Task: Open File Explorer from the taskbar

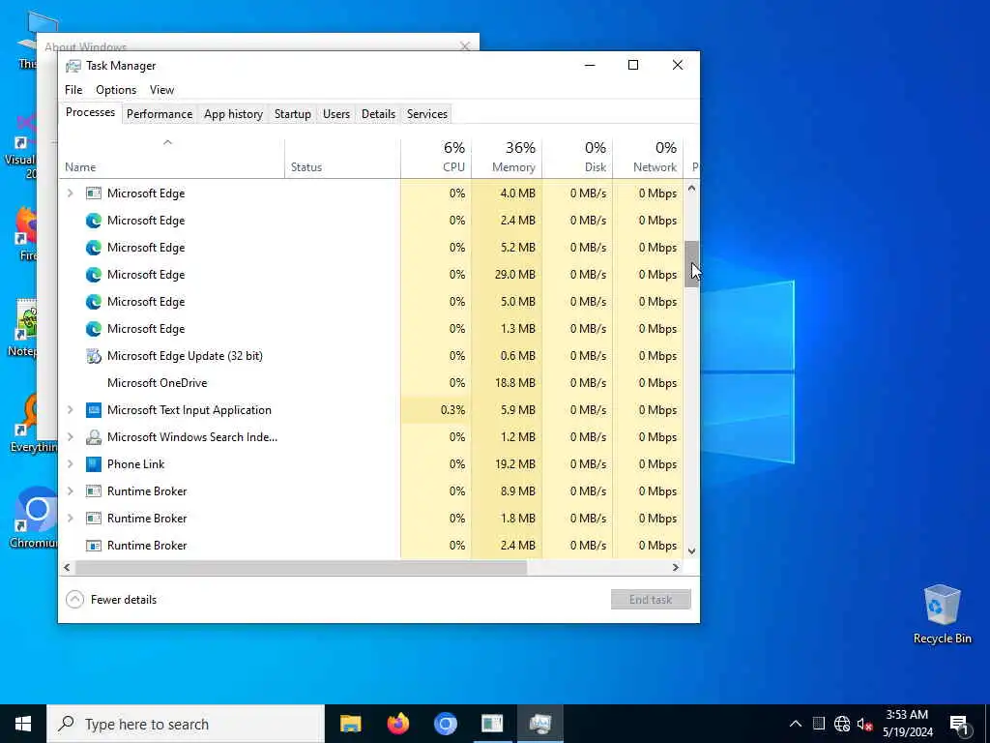Action: tap(350, 724)
